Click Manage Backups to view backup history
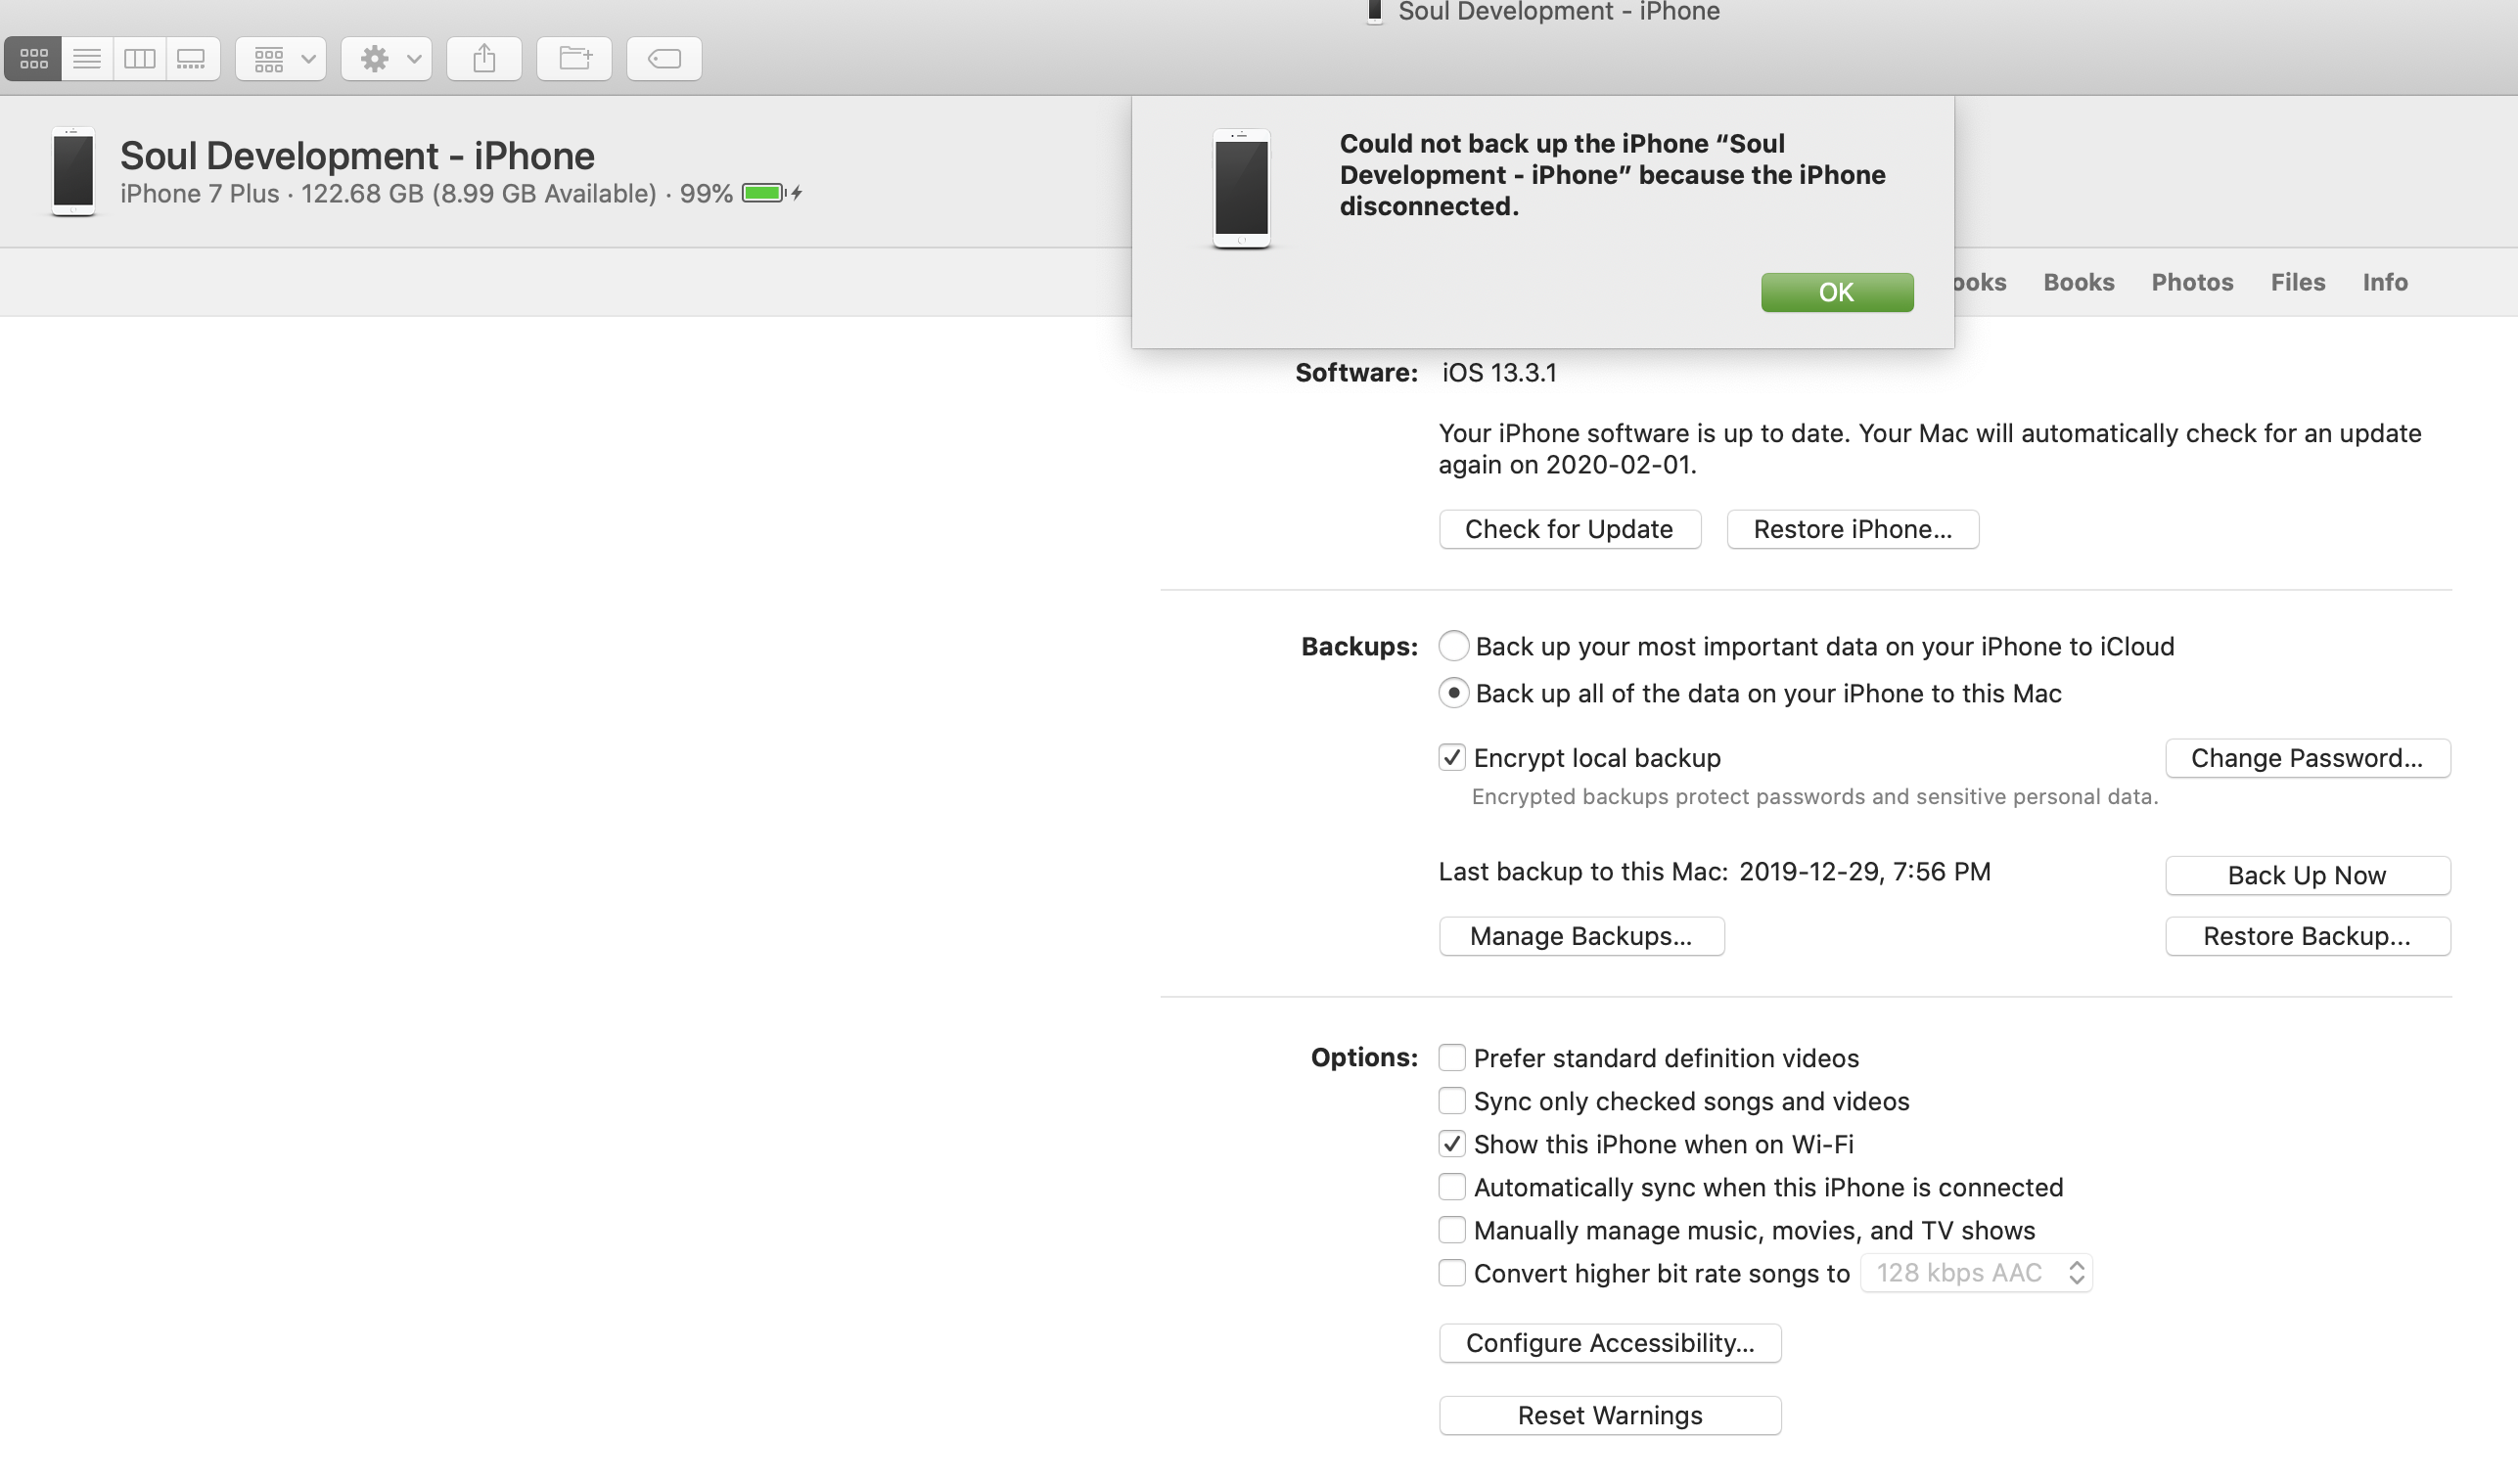 pos(1579,934)
